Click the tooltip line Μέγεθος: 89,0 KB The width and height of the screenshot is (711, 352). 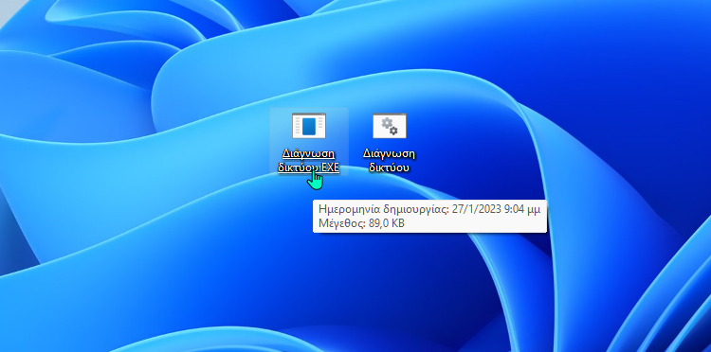(361, 223)
